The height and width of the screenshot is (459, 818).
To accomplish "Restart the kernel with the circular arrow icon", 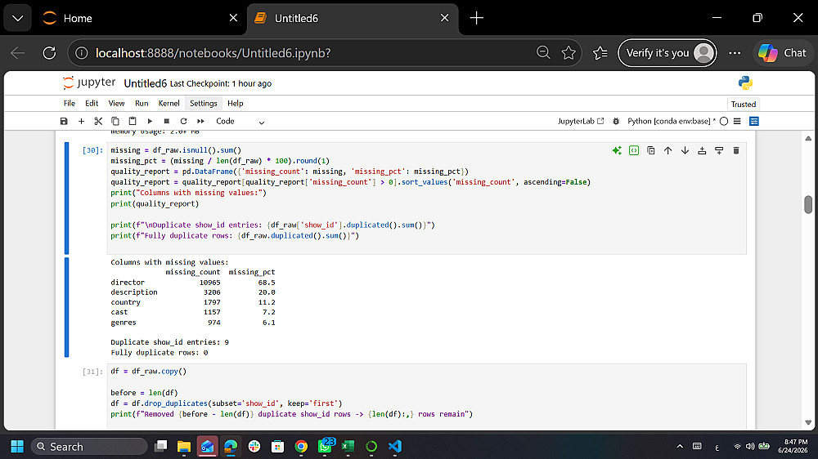I will pyautogui.click(x=183, y=121).
